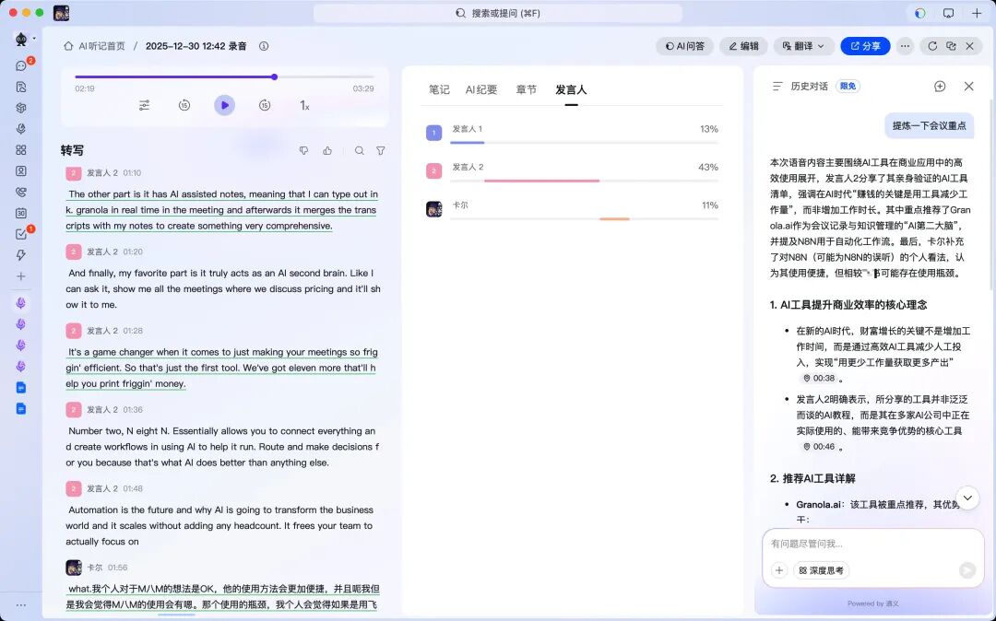Rewind the recording 15 seconds
The height and width of the screenshot is (621, 996).
pos(184,105)
